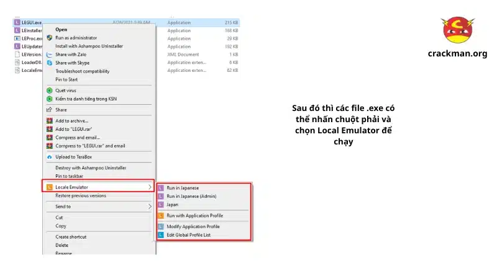The width and height of the screenshot is (497, 279).
Task: Click the LEUpdater file icon
Action: point(17,46)
